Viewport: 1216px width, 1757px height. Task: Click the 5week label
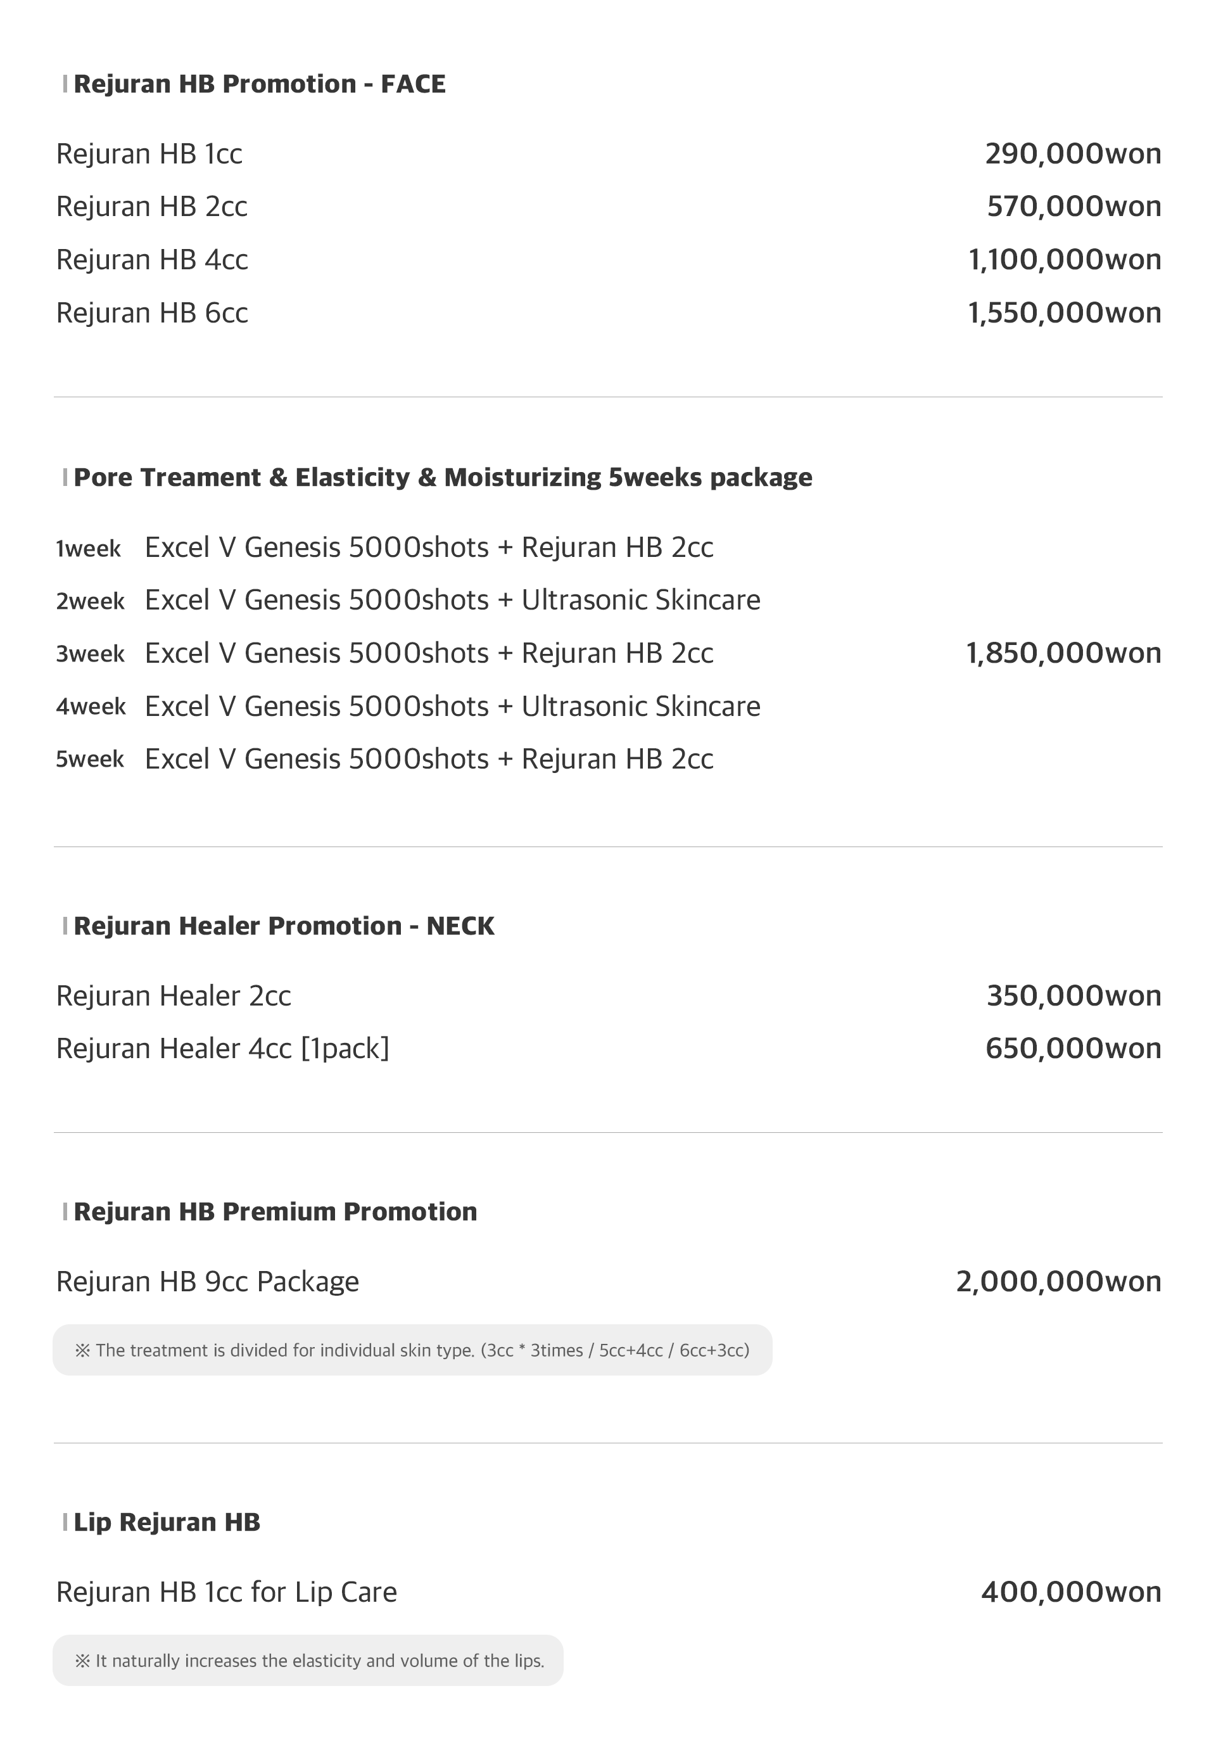click(90, 759)
